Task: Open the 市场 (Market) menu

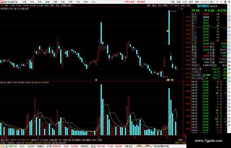Action: (x=32, y=2)
